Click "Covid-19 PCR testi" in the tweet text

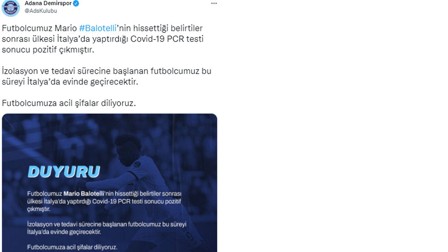click(167, 39)
